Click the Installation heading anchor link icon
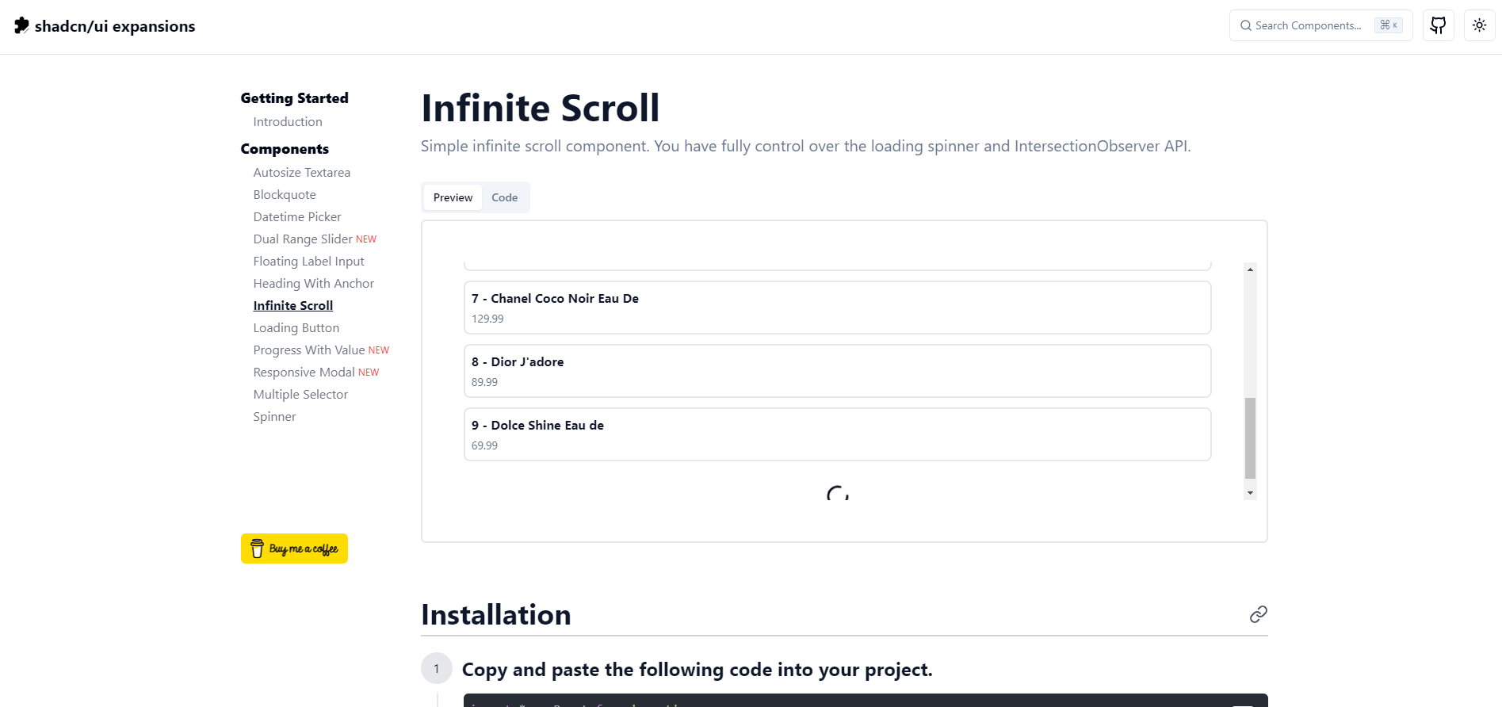 coord(1258,614)
